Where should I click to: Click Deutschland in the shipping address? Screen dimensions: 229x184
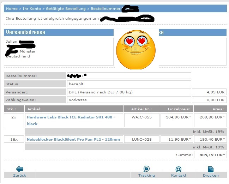18,56
